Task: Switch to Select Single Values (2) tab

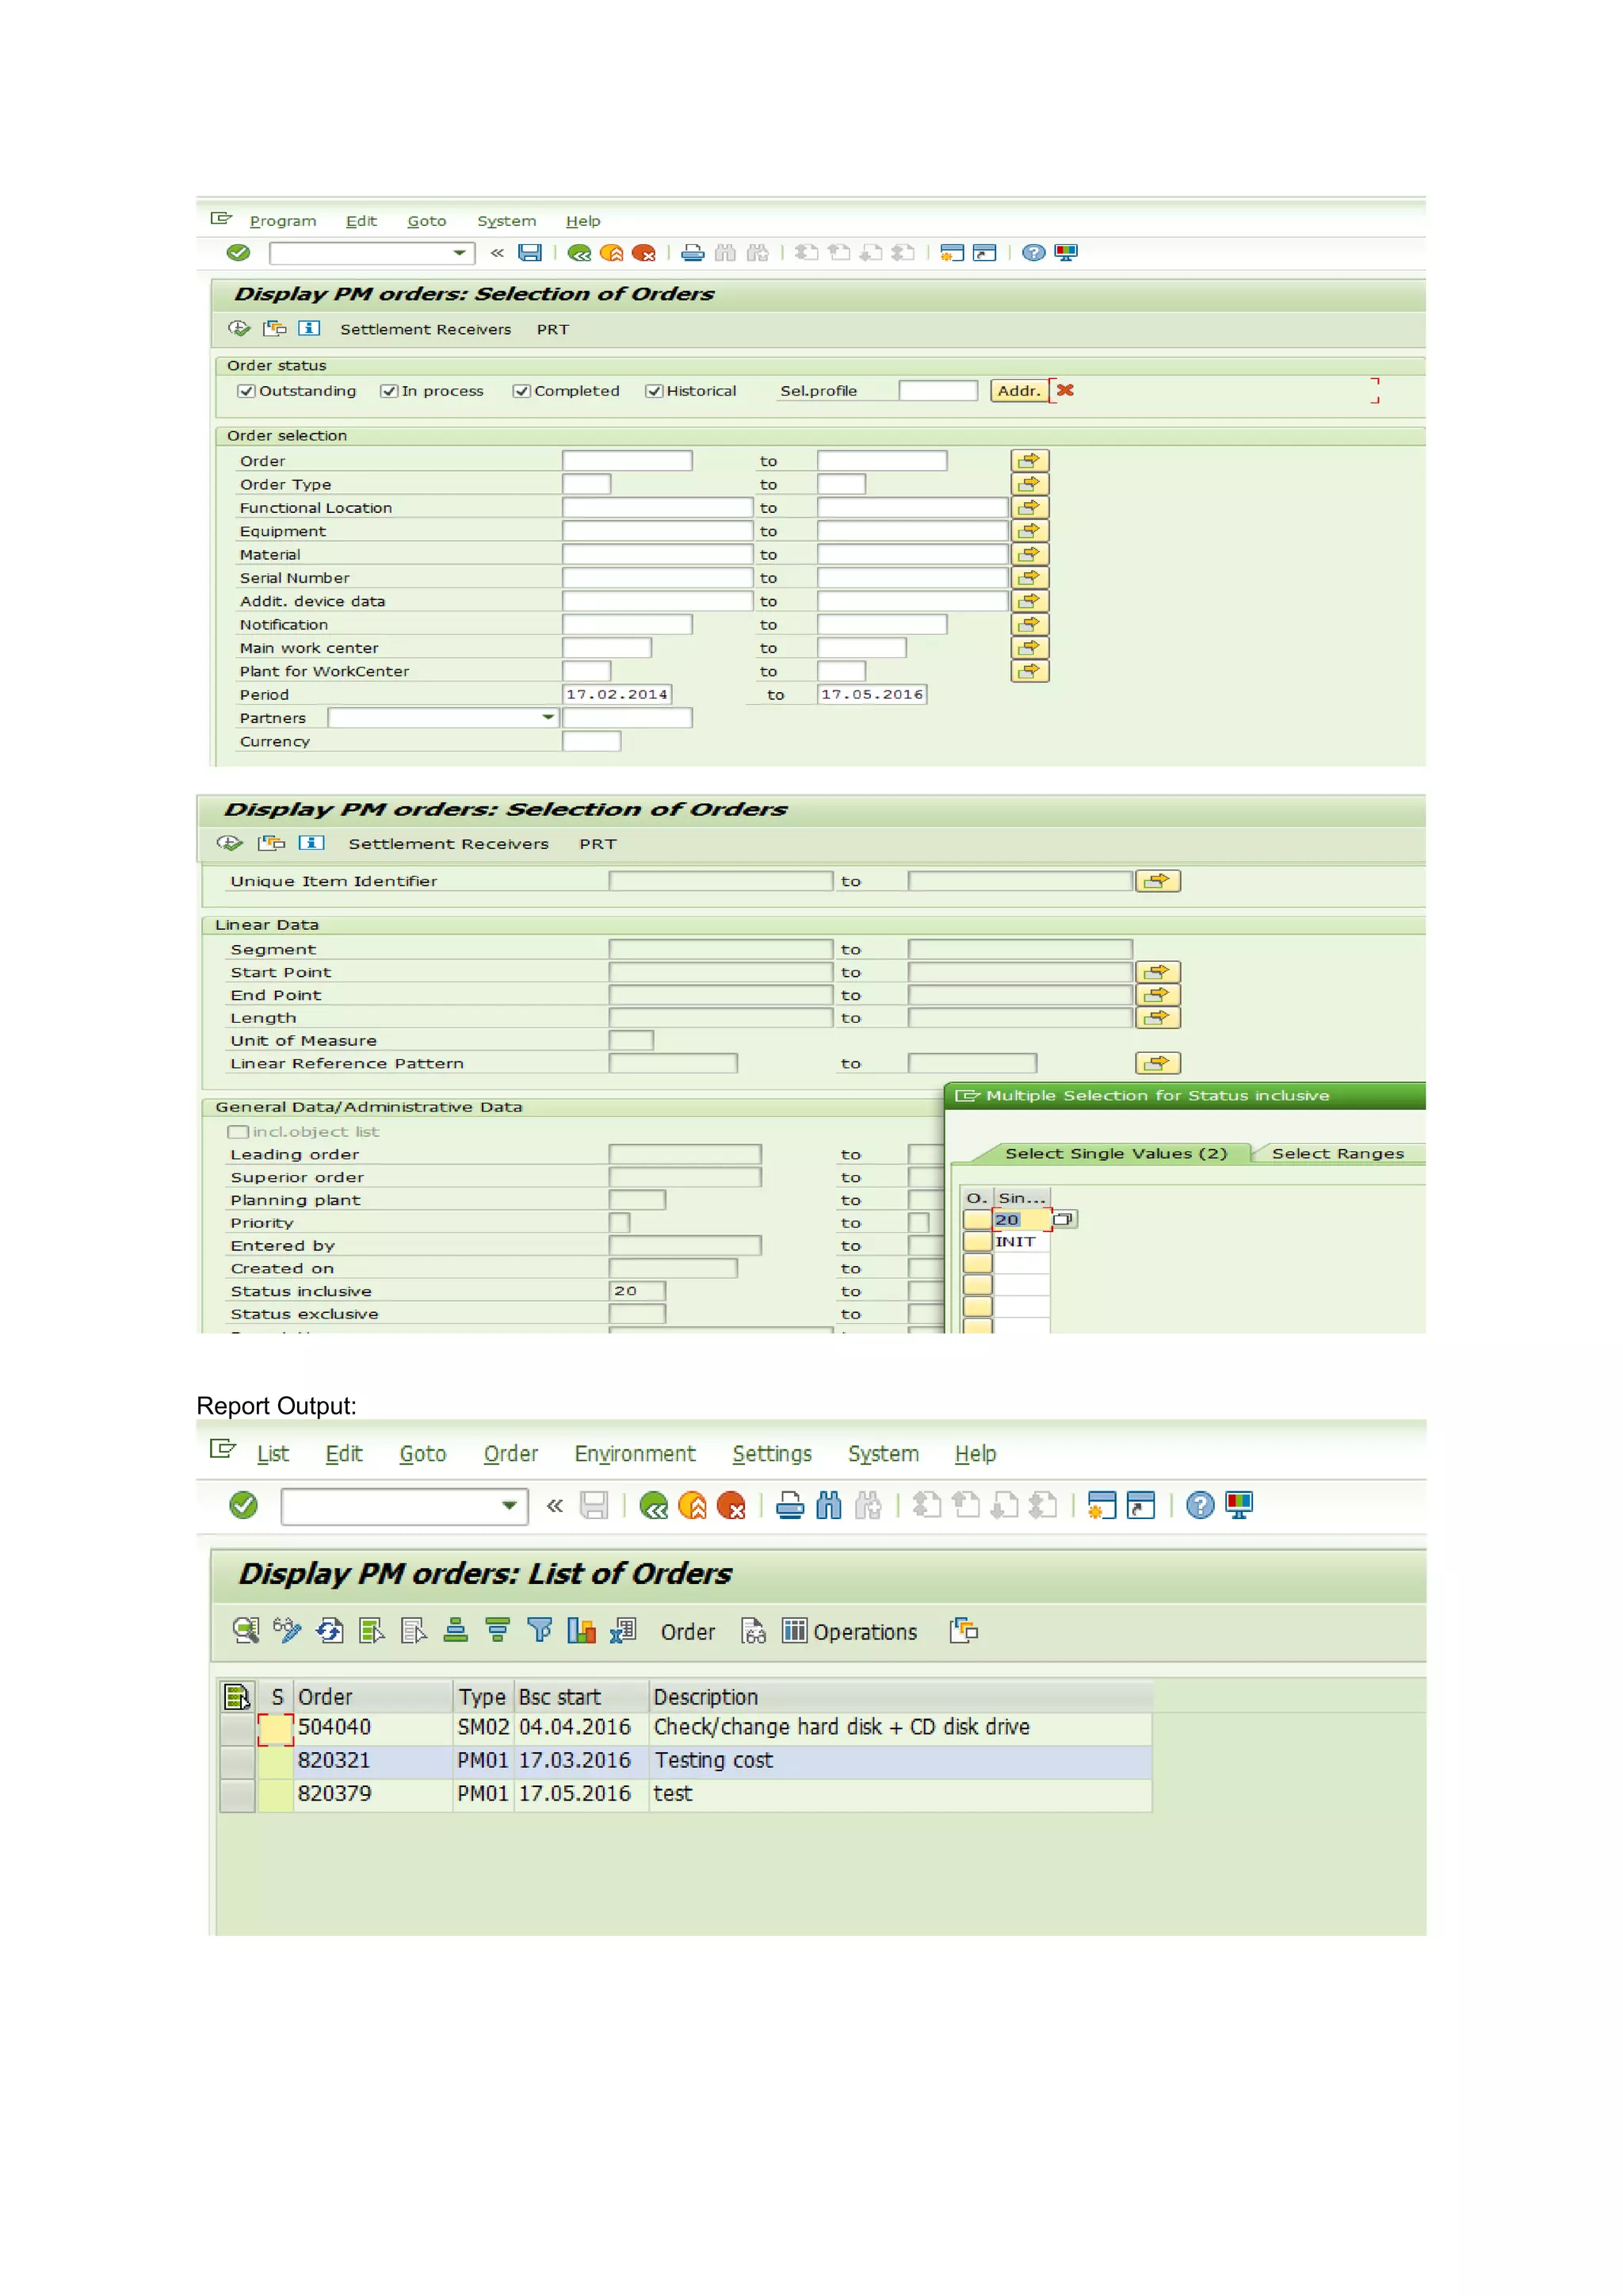Action: (1115, 1153)
